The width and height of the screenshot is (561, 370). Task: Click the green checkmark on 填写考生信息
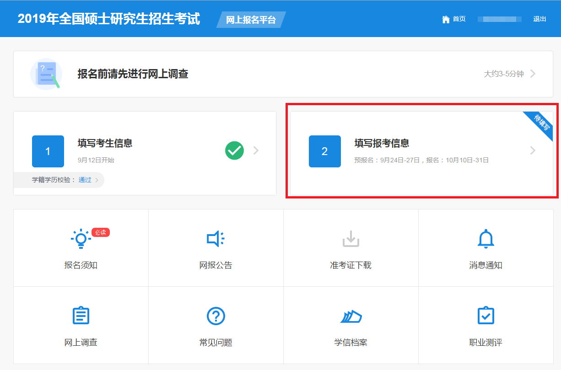(234, 150)
